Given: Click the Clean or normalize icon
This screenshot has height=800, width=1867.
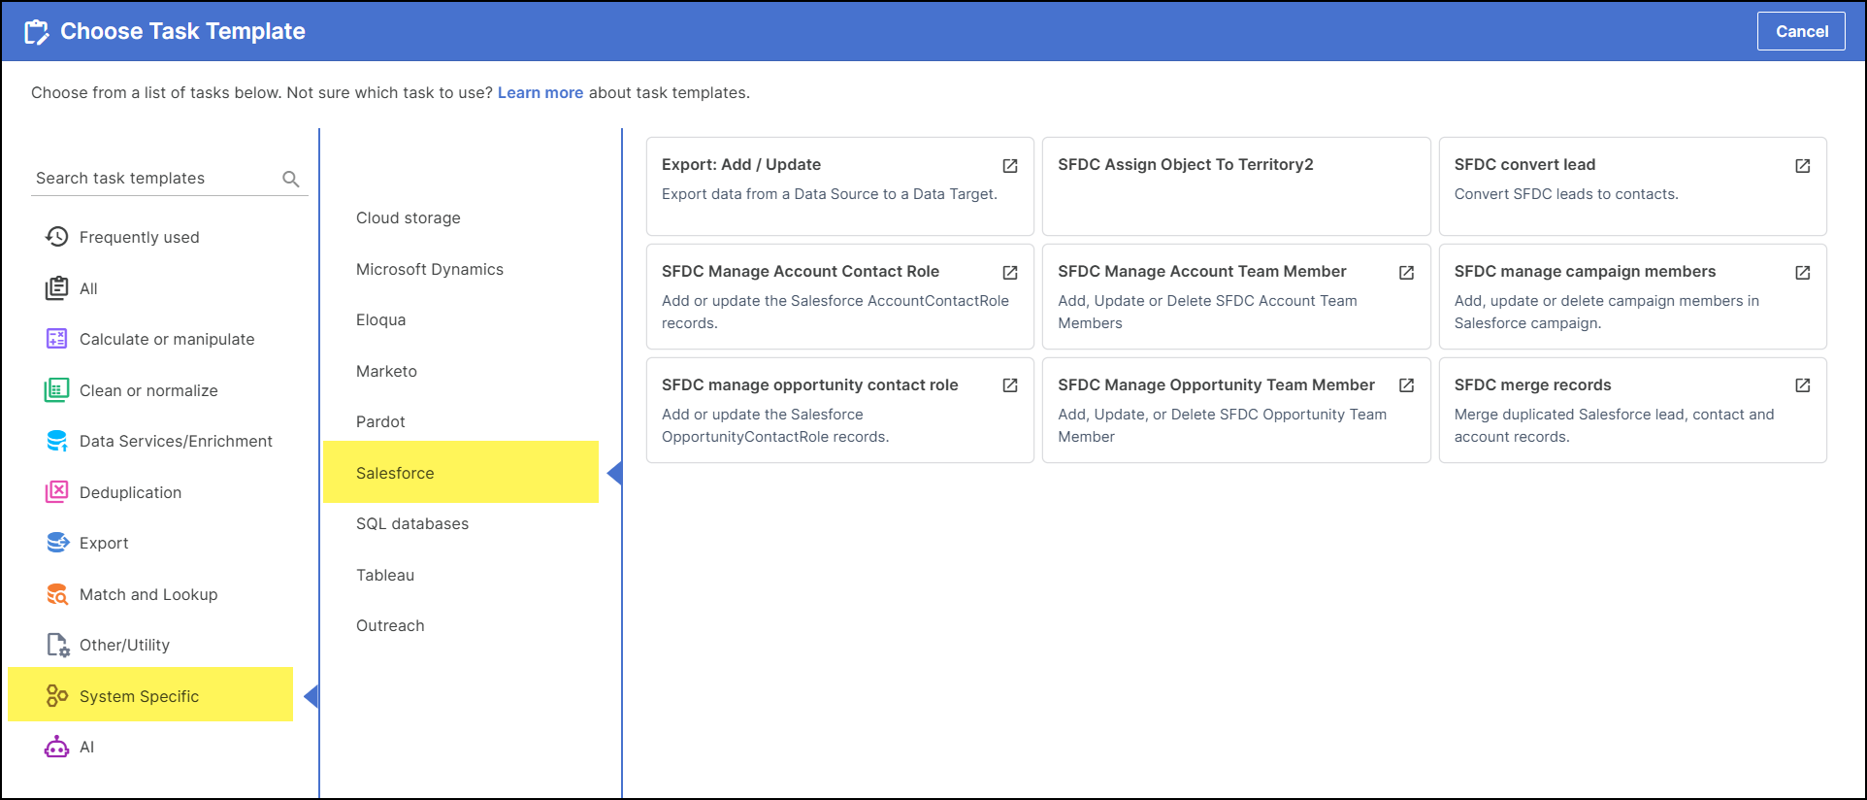Looking at the screenshot, I should click(57, 390).
